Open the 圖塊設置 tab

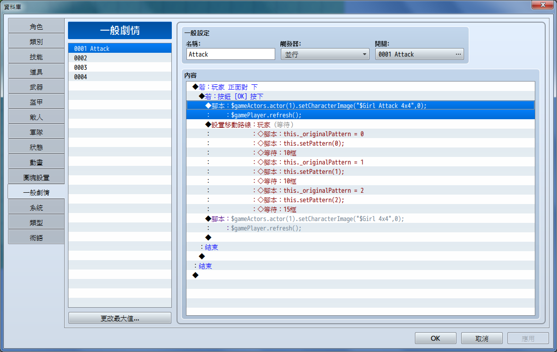coord(36,177)
